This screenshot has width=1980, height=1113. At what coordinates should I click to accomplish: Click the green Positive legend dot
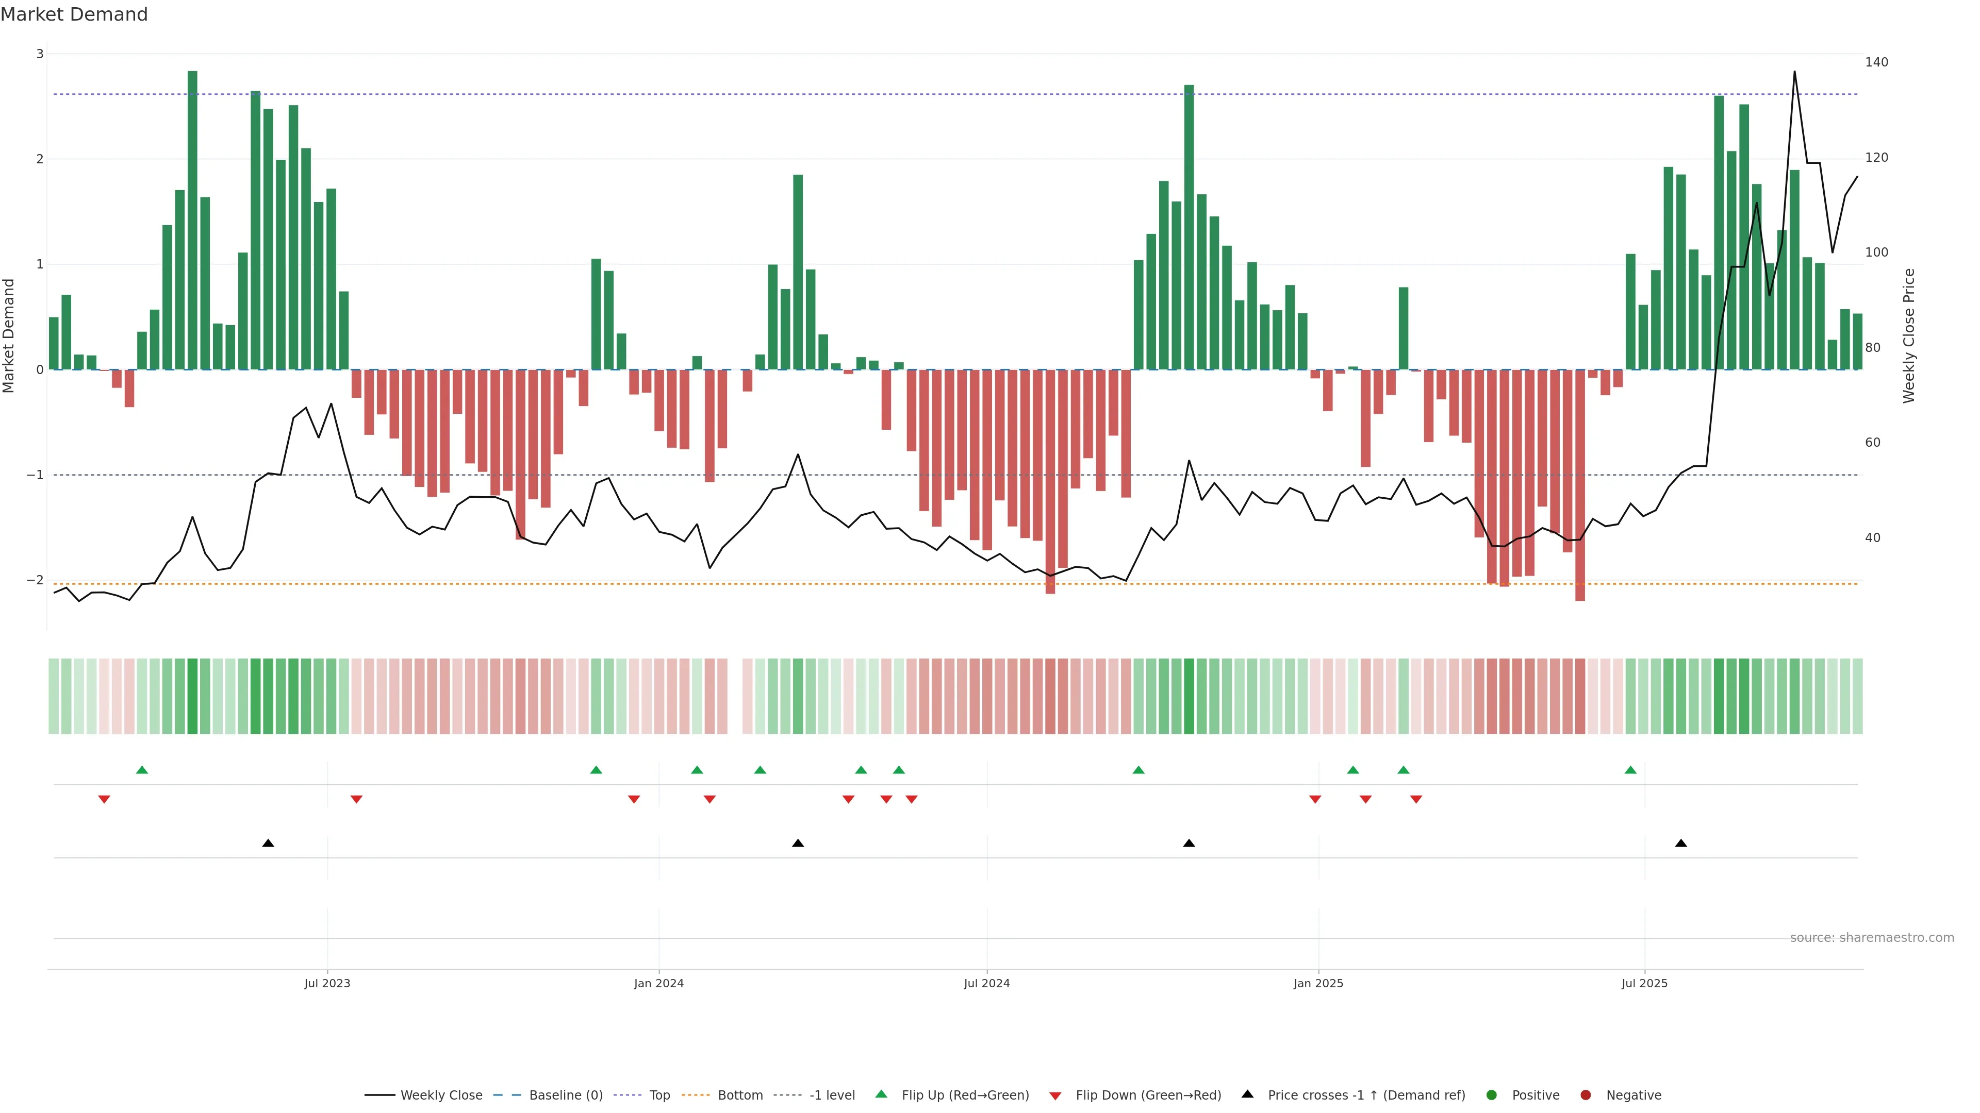click(1492, 1095)
